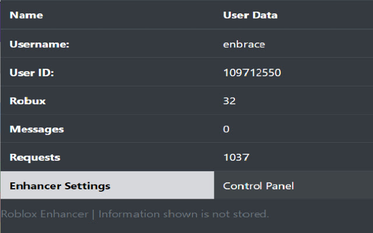
Task: Open the Control Panel link
Action: pos(258,186)
